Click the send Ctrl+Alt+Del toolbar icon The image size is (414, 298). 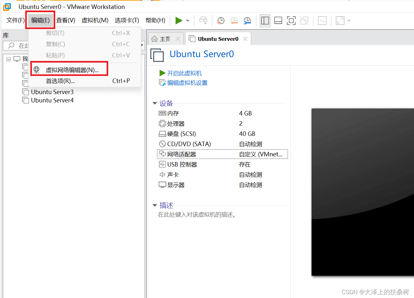pos(203,20)
